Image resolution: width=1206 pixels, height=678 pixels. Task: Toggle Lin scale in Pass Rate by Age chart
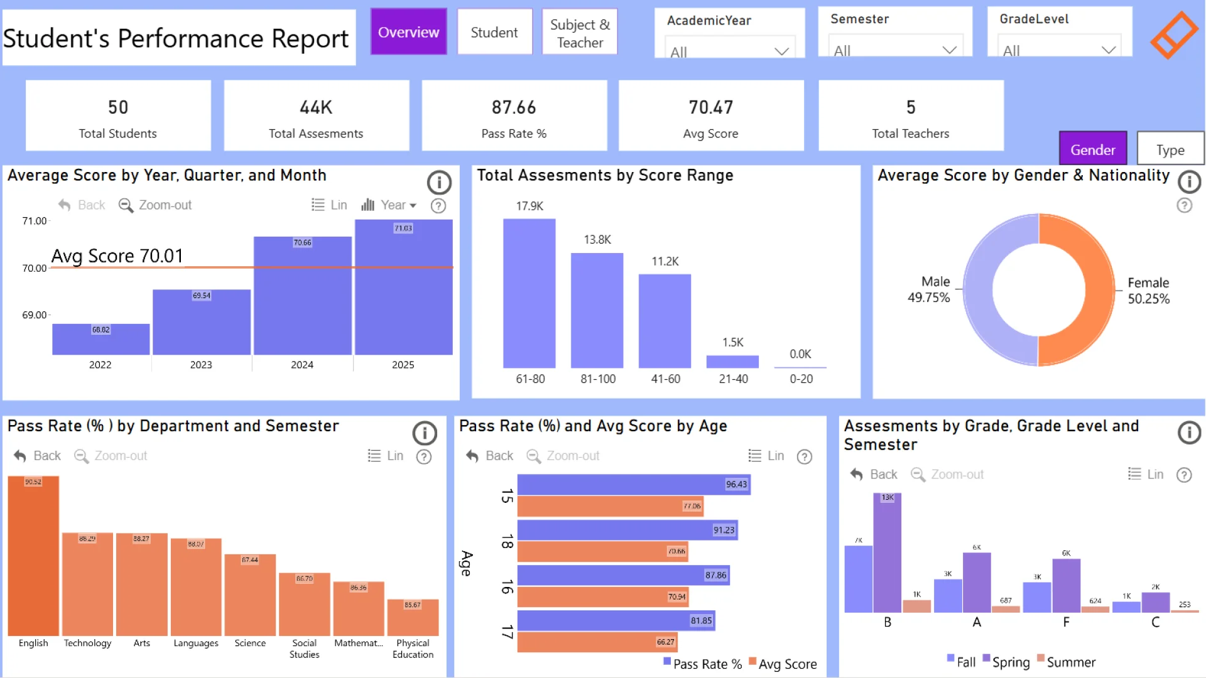pos(754,456)
